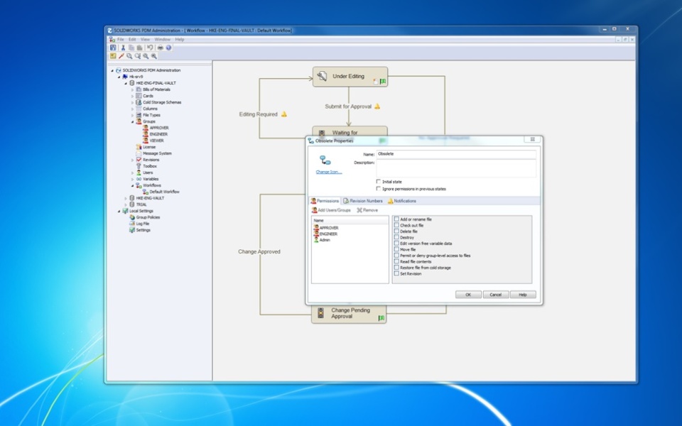Open the File menu
The image size is (682, 426).
121,40
